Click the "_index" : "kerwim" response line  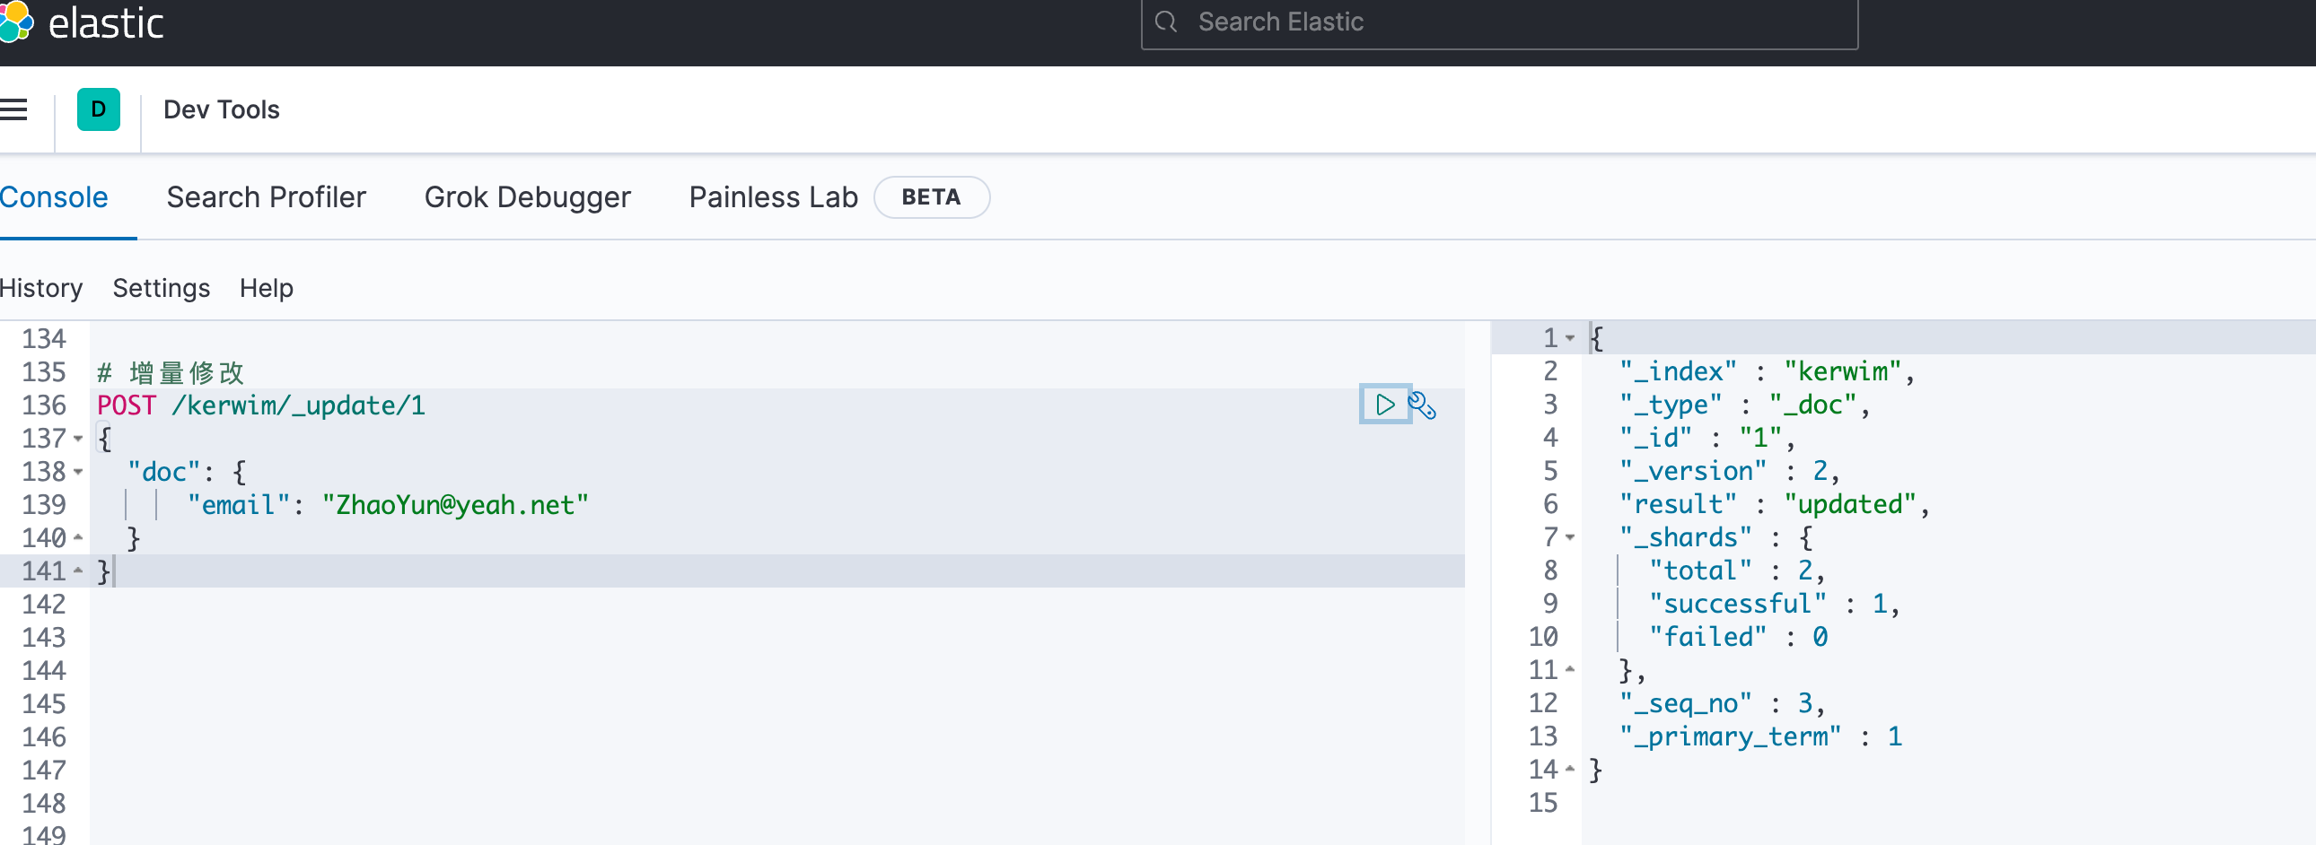click(1767, 370)
